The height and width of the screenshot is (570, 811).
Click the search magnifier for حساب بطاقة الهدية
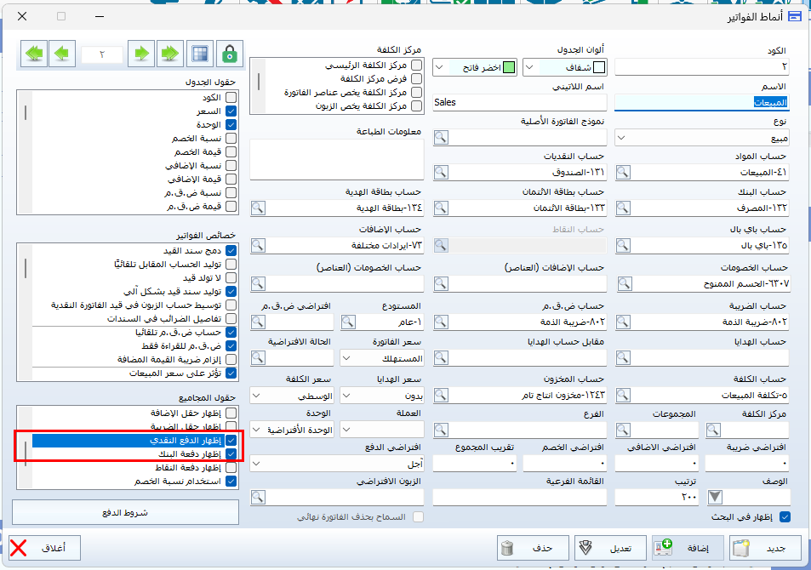pyautogui.click(x=258, y=208)
